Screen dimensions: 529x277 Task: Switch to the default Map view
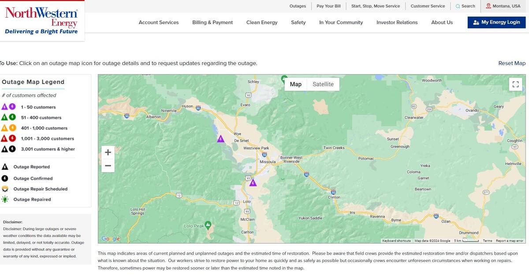click(296, 84)
